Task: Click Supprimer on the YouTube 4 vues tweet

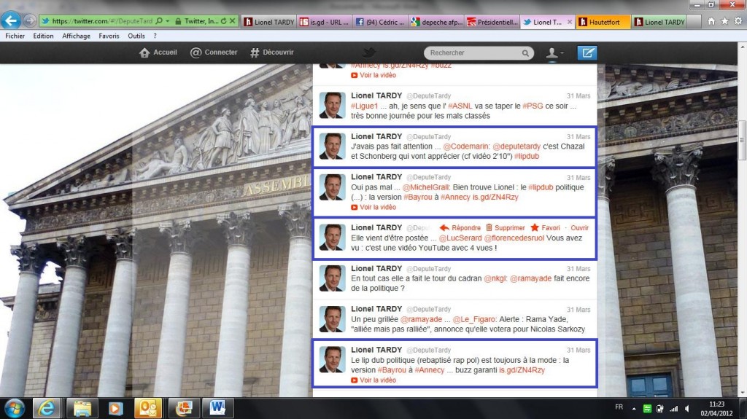Action: pyautogui.click(x=505, y=227)
